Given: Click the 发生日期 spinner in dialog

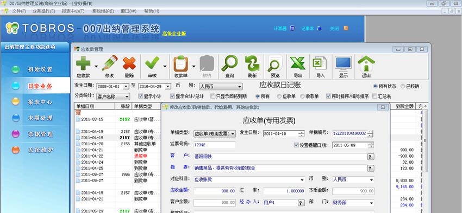Looking at the screenshot, I should 302,134.
